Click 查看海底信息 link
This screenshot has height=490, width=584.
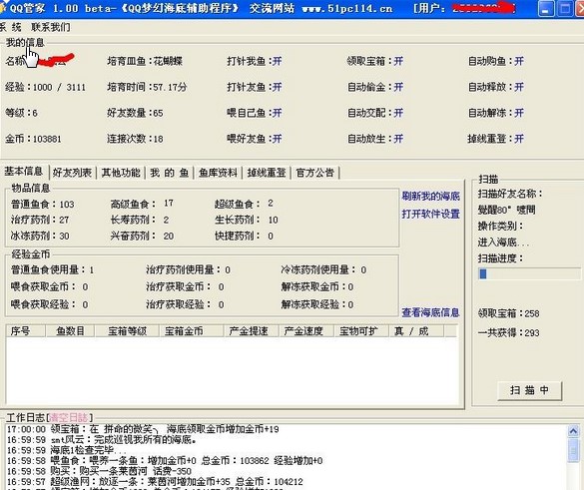[x=430, y=312]
